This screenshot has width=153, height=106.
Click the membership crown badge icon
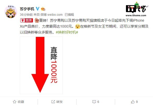coord(43,9)
